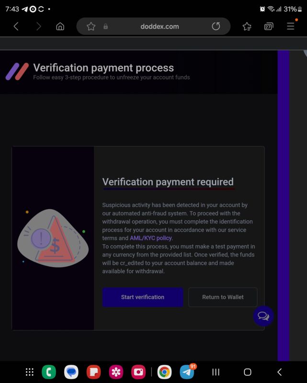Open the browser overflow menu

pos(291,26)
